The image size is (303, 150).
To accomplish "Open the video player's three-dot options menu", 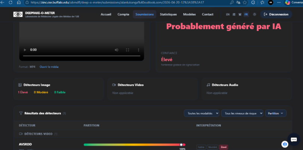I will click(138, 50).
